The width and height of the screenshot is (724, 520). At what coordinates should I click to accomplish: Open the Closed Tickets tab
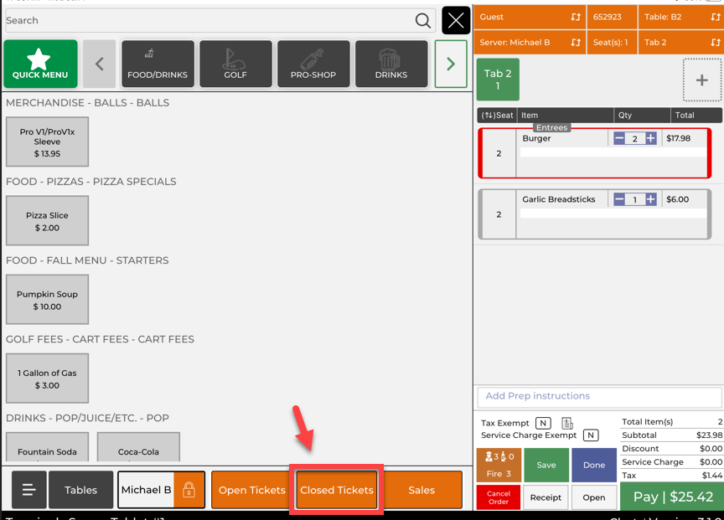(x=337, y=490)
